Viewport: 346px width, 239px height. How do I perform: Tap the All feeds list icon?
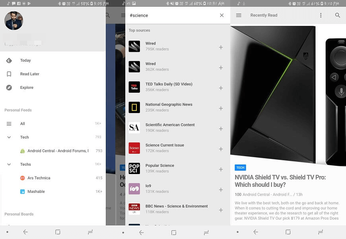pyautogui.click(x=9, y=123)
